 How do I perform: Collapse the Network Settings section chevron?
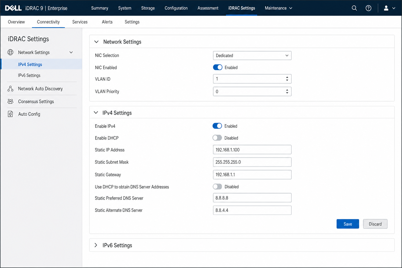pyautogui.click(x=96, y=42)
